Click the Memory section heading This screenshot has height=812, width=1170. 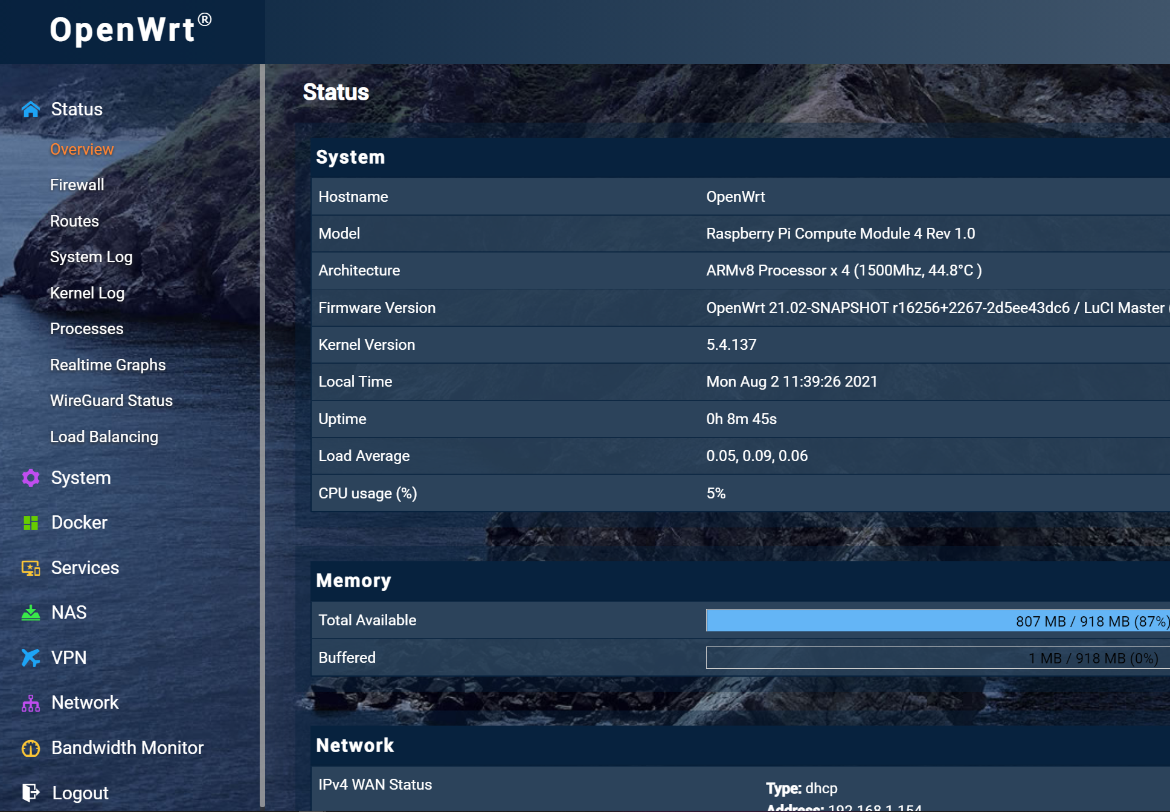click(x=353, y=581)
